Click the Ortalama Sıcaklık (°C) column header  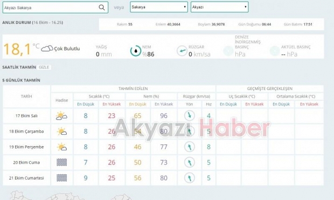pyautogui.click(x=296, y=96)
